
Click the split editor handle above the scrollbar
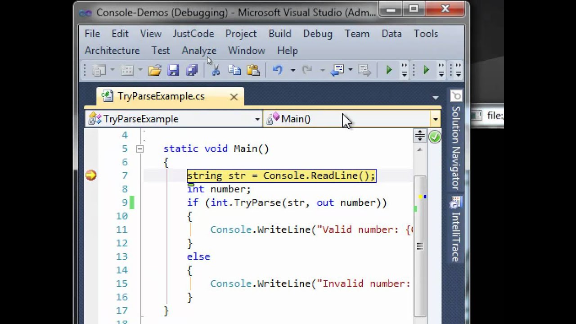(x=419, y=135)
